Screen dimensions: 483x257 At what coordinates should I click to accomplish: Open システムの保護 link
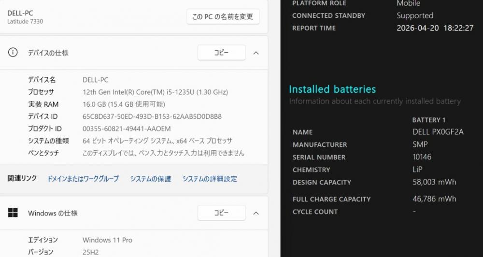[150, 179]
